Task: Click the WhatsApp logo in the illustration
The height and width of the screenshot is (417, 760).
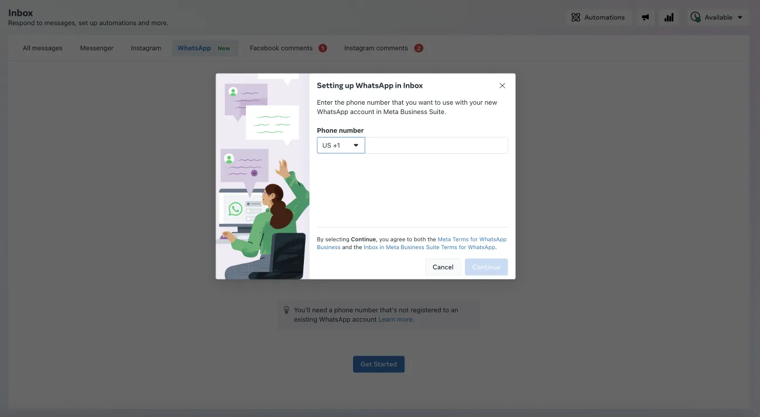Action: point(235,209)
